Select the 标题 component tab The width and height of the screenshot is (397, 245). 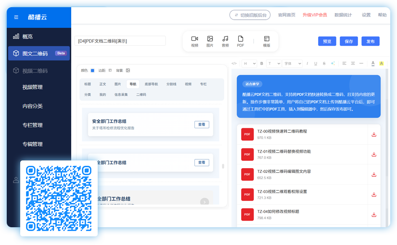[x=88, y=84]
